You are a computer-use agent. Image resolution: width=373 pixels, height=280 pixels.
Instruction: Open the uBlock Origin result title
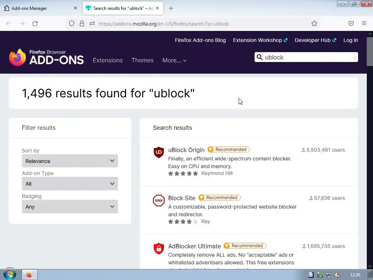click(186, 150)
